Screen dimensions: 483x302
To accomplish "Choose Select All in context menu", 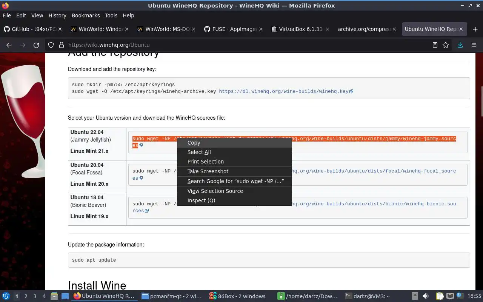I will pyautogui.click(x=234, y=152).
